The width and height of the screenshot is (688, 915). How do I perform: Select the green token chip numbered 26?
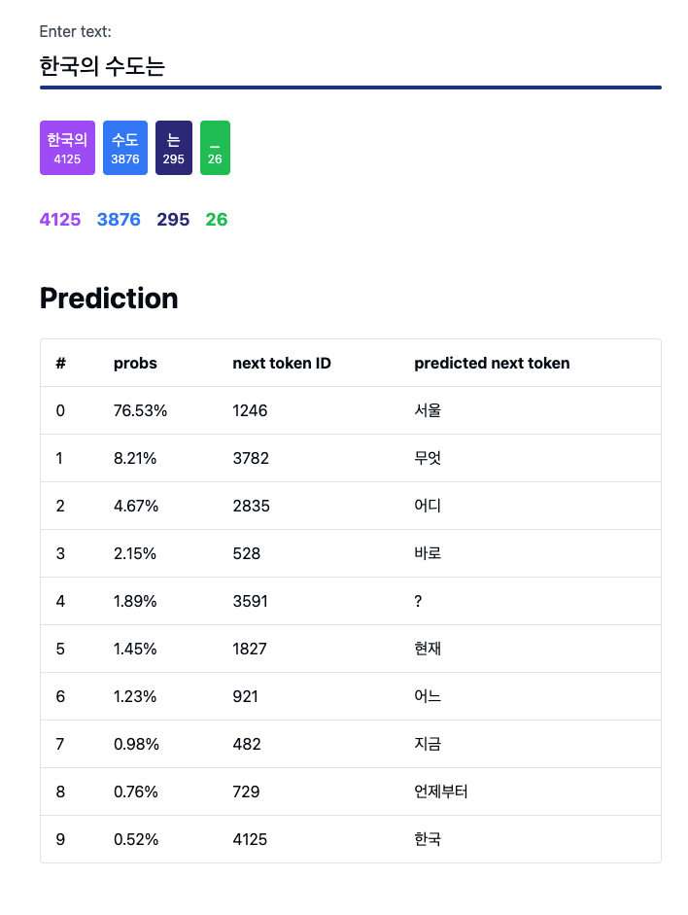[x=215, y=148]
